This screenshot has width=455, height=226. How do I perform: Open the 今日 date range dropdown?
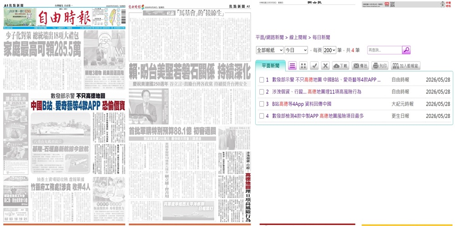296,50
